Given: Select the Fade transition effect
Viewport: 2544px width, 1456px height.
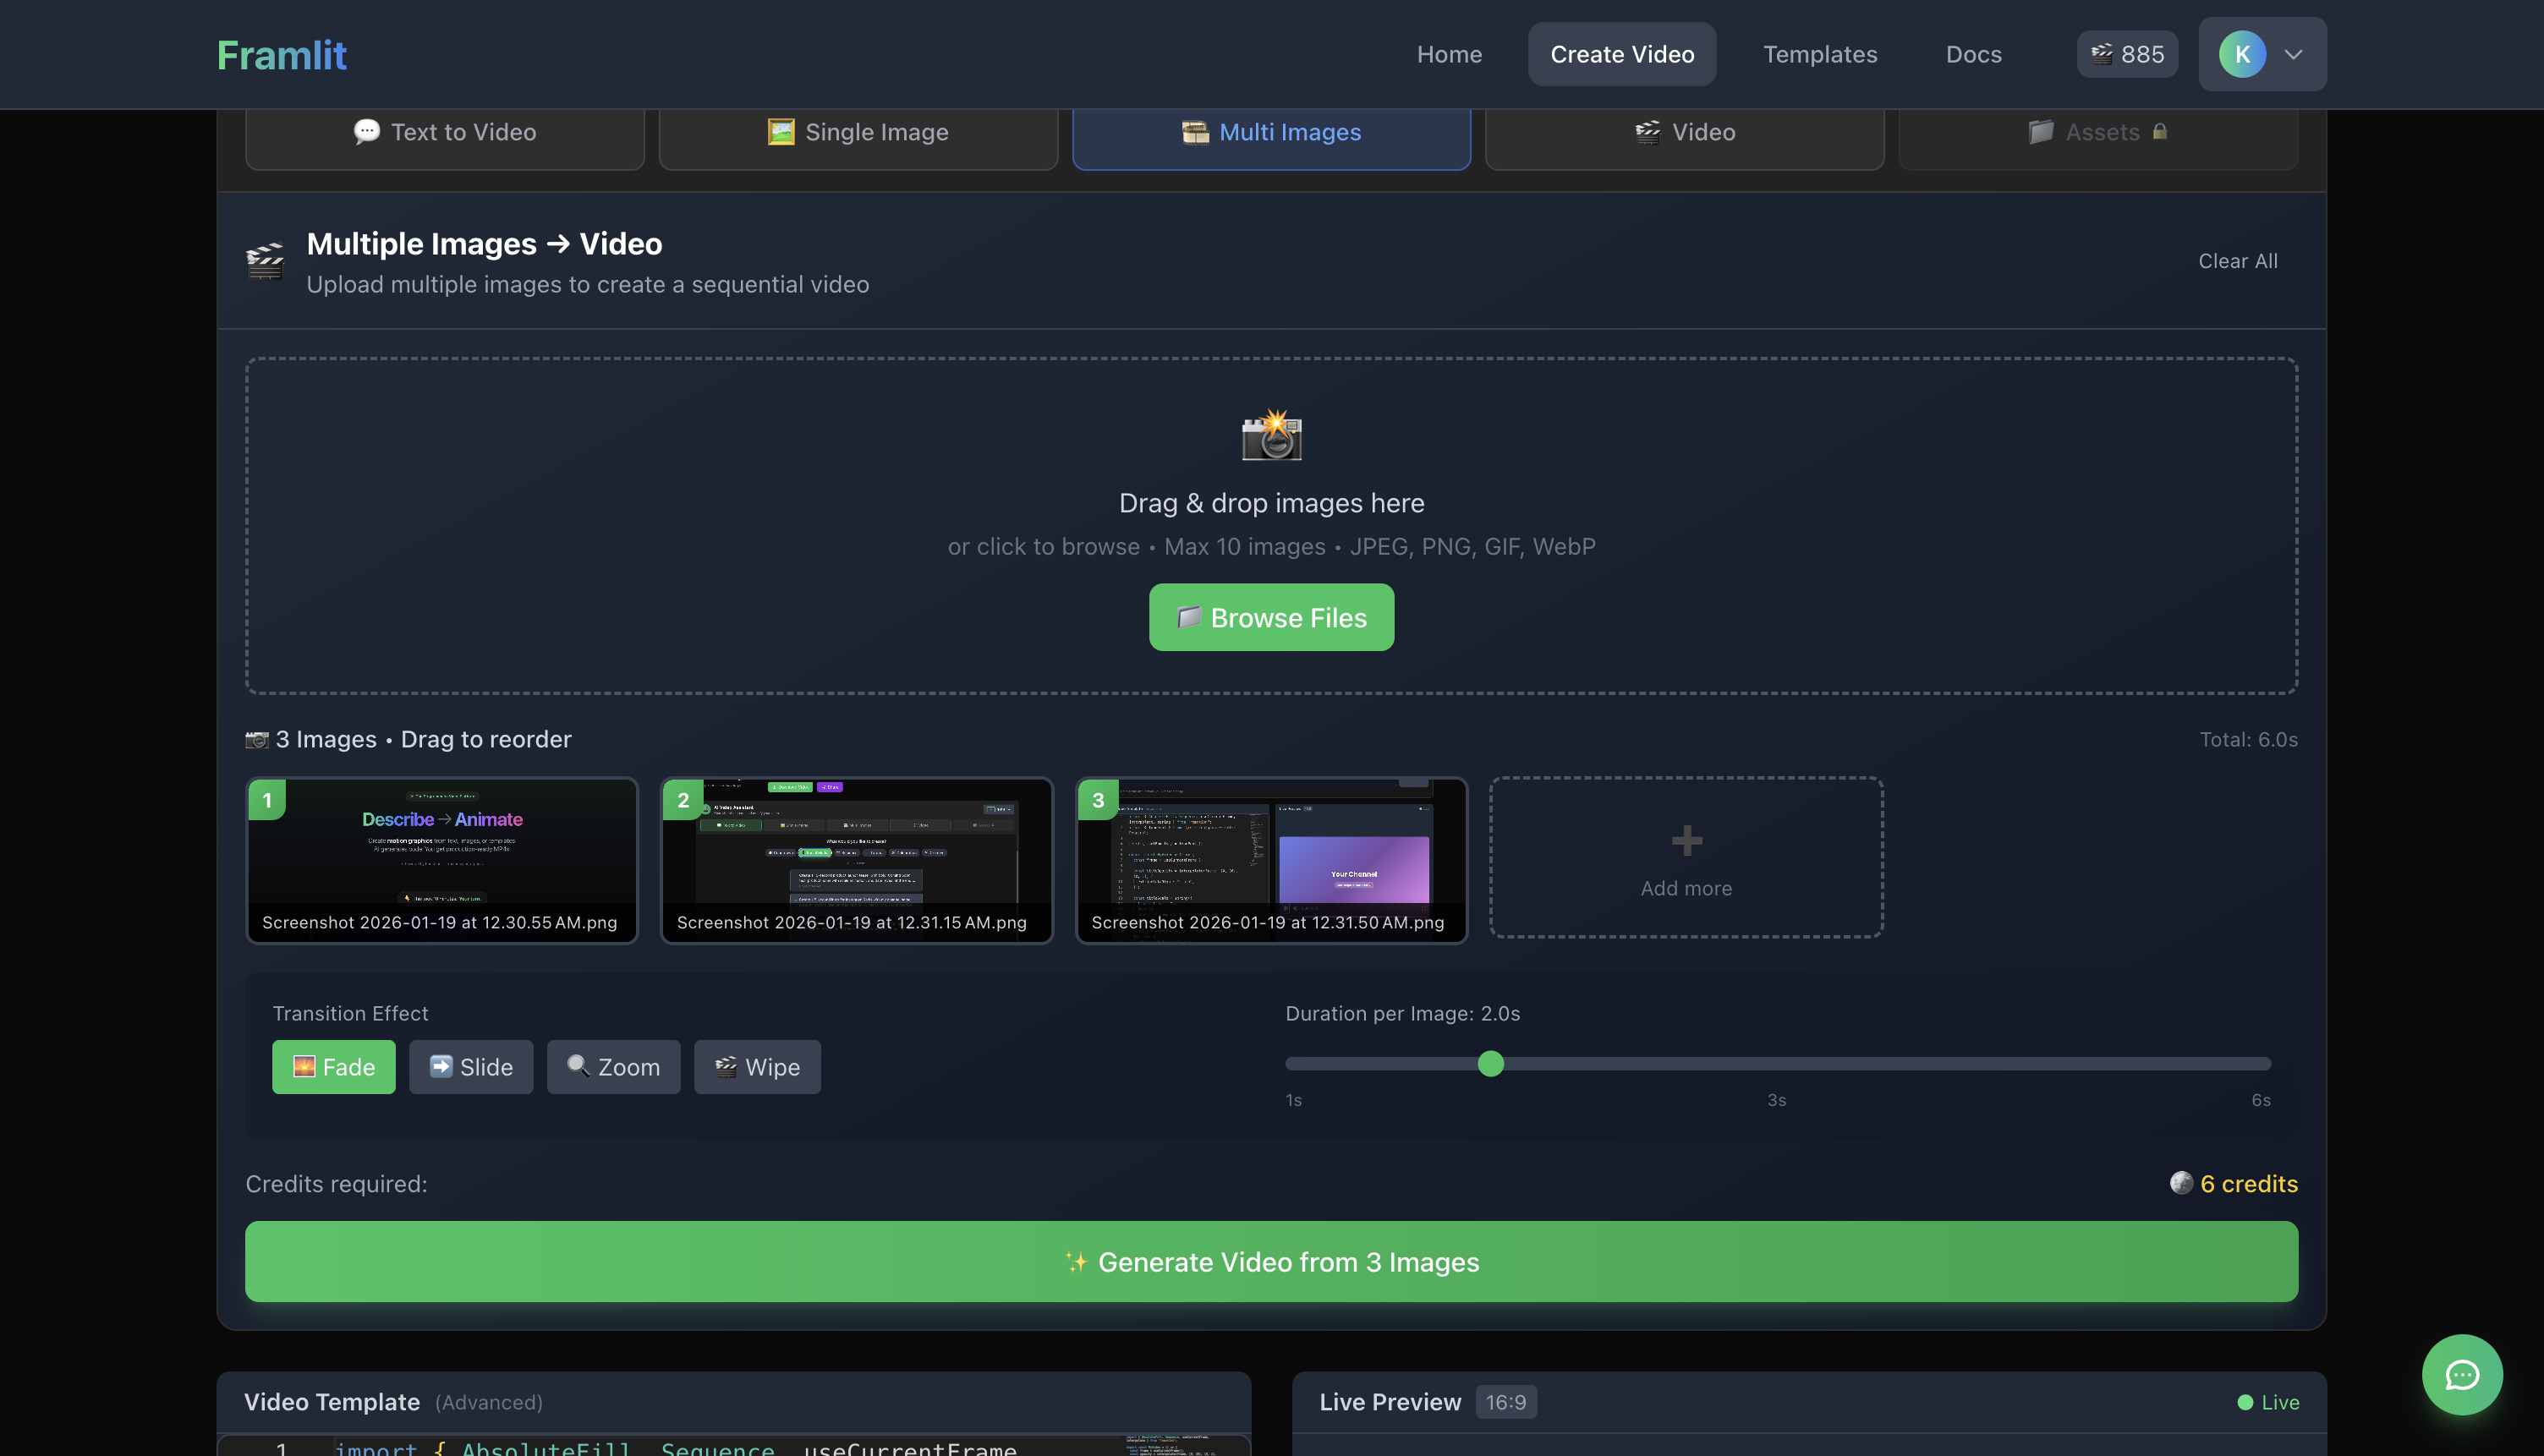Looking at the screenshot, I should 333,1066.
